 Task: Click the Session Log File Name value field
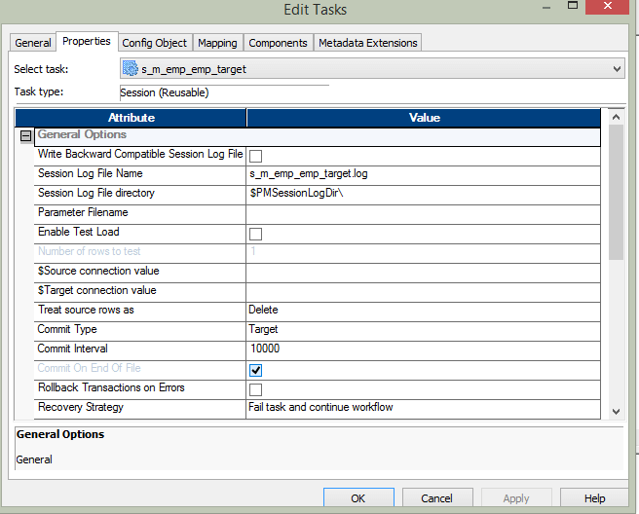pos(423,173)
